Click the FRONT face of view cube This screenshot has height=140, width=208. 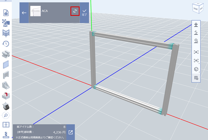(x=196, y=9)
